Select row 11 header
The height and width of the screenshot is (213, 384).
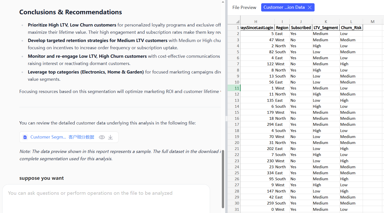tap(237, 88)
